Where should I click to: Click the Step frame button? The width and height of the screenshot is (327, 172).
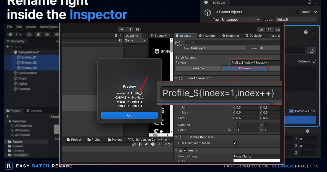[137, 29]
